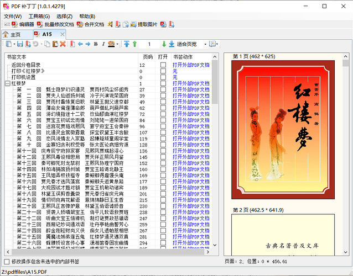Image resolution: width=353 pixels, height=276 pixels.
Task: Tick open checkbox for 第十五回 row
Action: (x=163, y=175)
